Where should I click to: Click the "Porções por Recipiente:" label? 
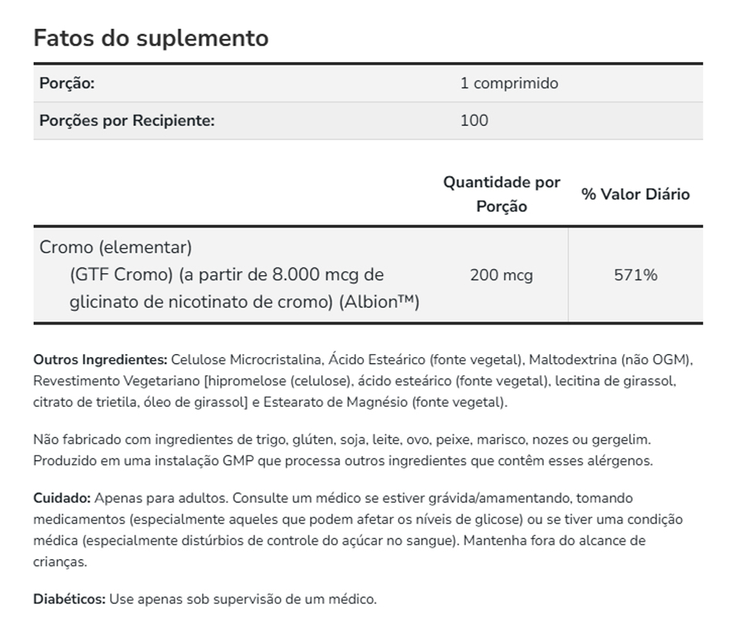pyautogui.click(x=127, y=121)
